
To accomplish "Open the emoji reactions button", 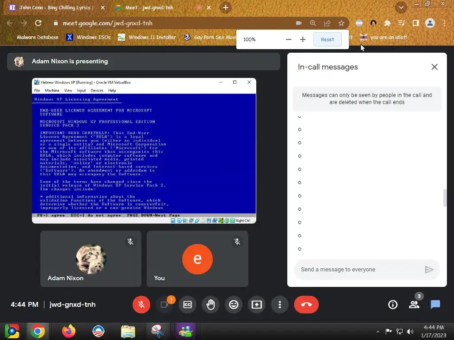I will (x=234, y=305).
